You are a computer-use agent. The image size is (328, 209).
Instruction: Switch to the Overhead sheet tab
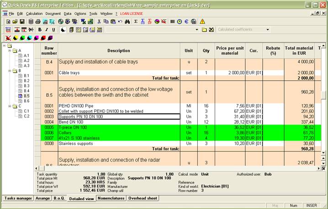pos(143,198)
